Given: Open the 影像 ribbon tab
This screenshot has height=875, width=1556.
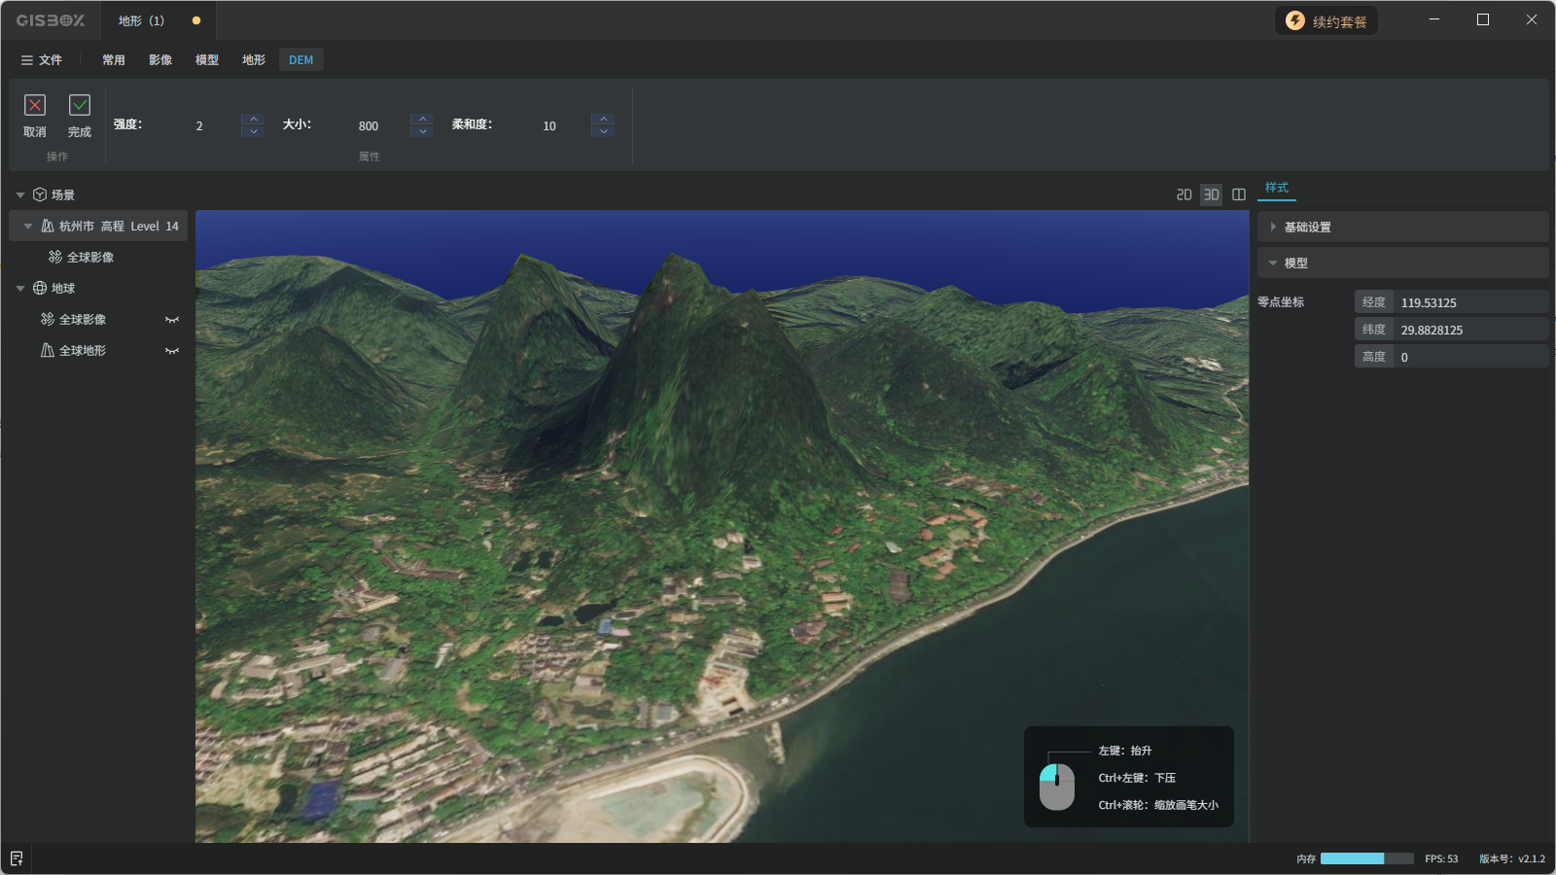Looking at the screenshot, I should 160,60.
